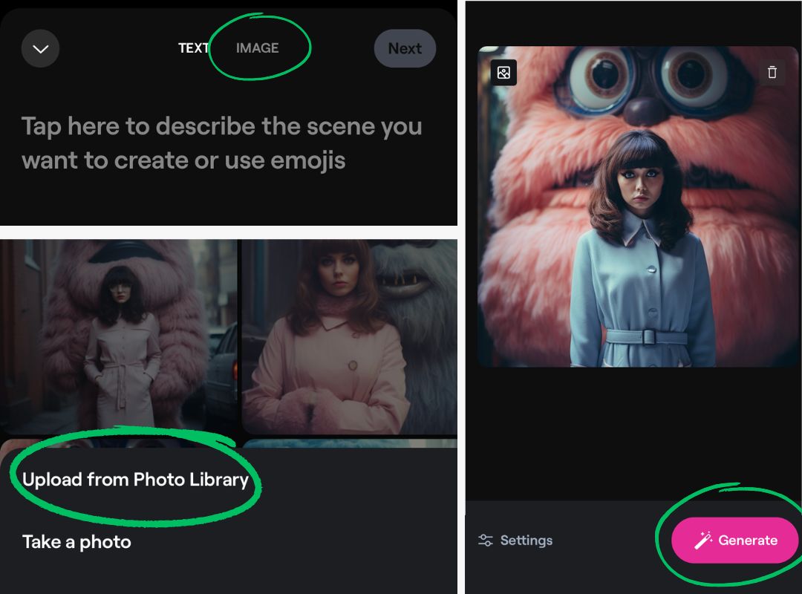Tap the image replace icon on uploaded photo
Viewport: 802px width, 594px height.
coord(503,73)
